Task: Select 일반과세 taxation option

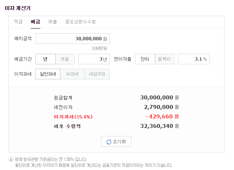Action: click(x=48, y=74)
